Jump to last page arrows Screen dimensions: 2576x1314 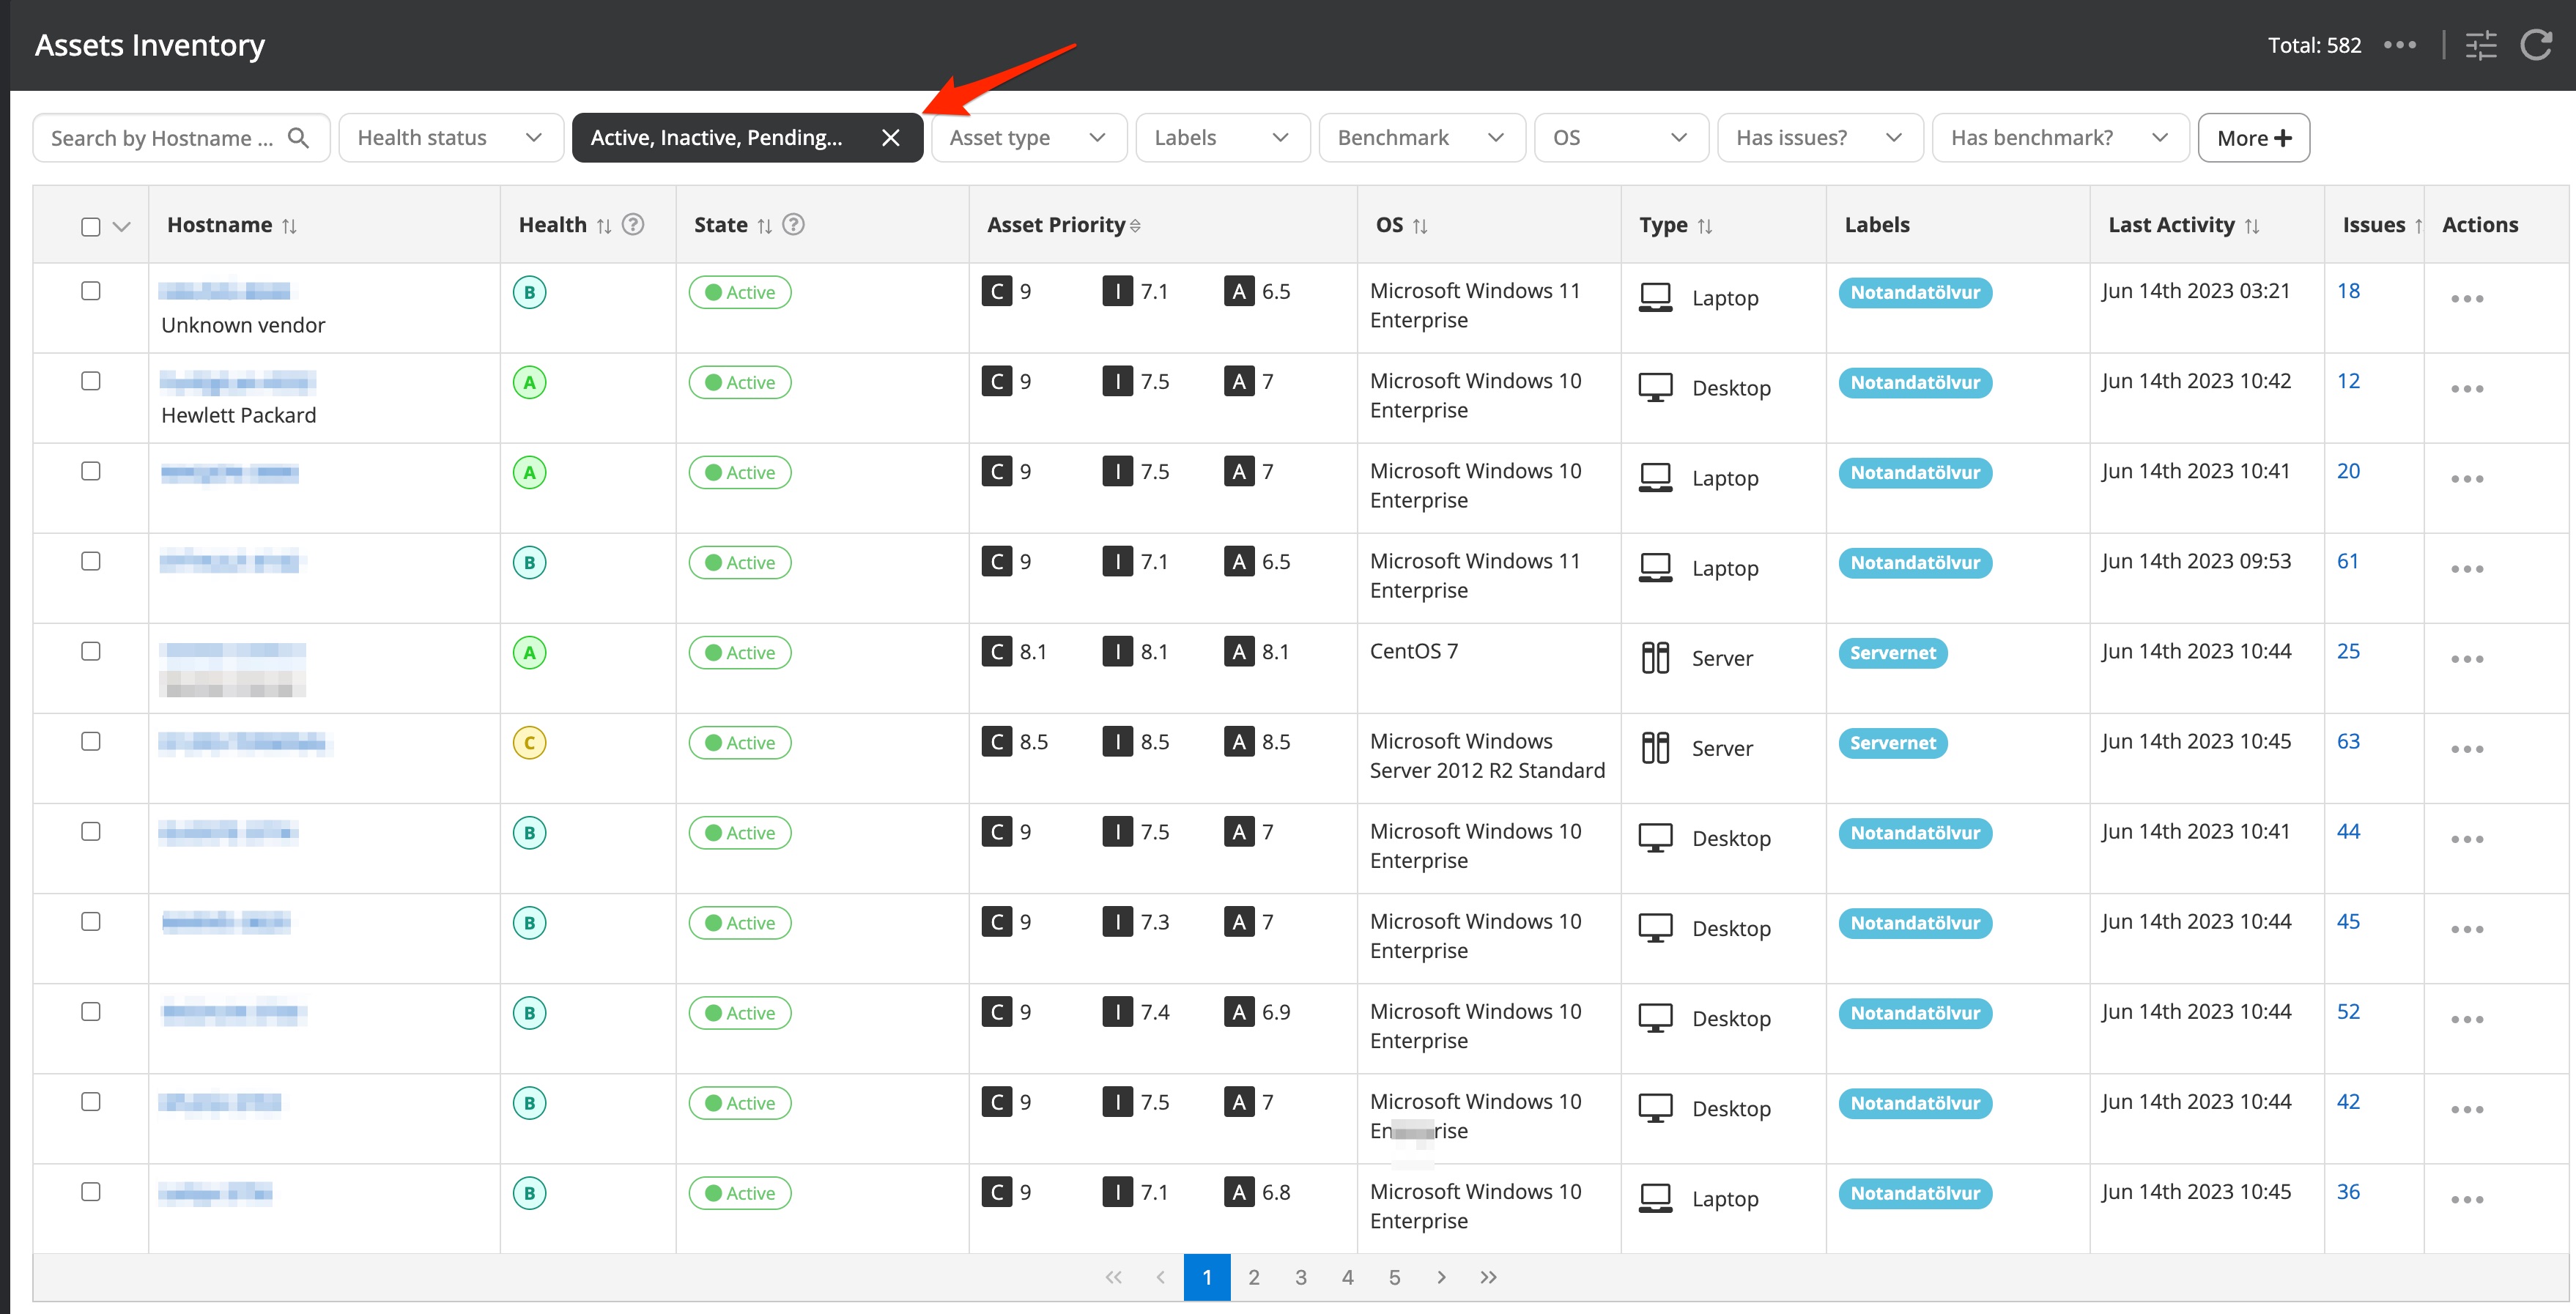1488,1277
